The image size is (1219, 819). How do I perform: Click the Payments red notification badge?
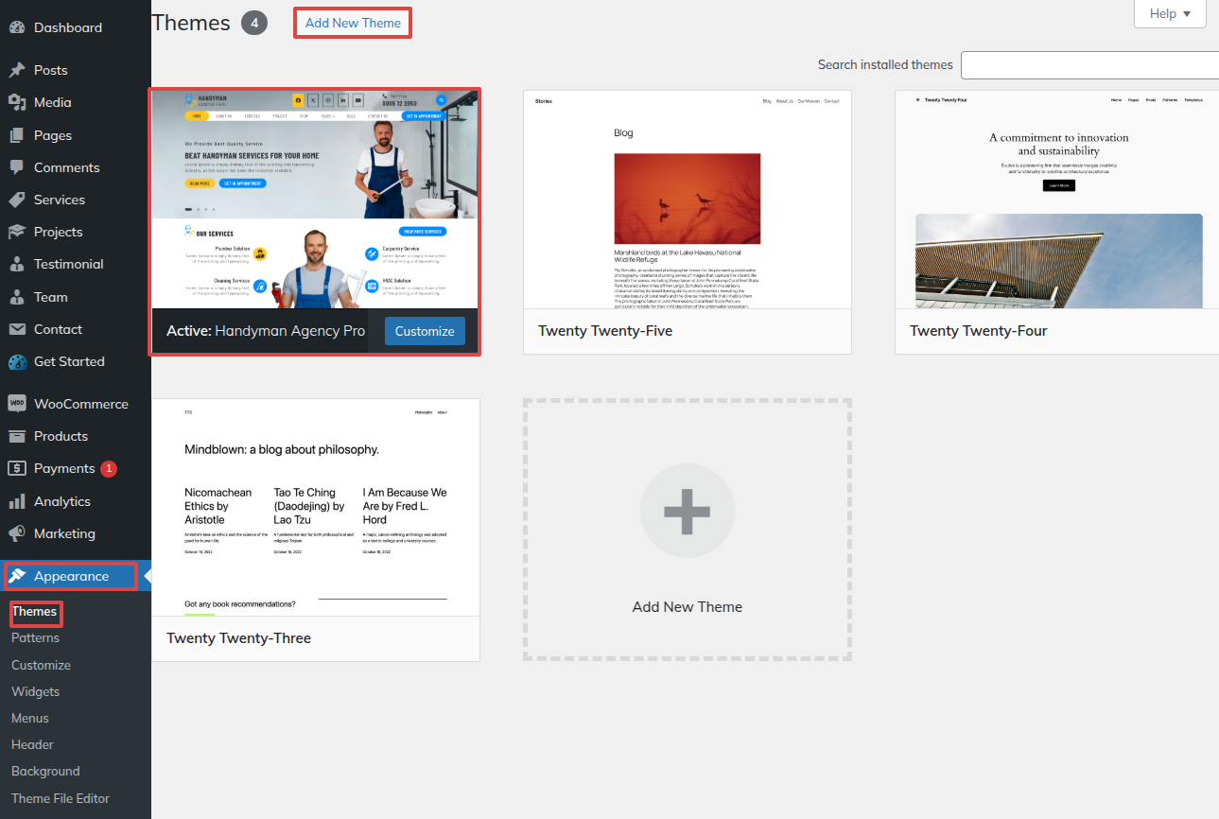tap(109, 468)
